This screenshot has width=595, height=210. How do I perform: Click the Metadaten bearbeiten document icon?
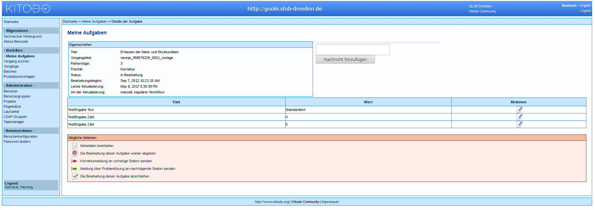click(x=75, y=146)
